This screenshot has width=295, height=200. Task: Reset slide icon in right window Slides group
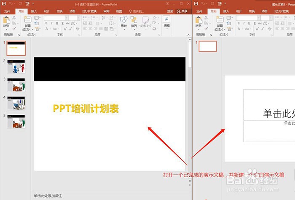coord(229,24)
